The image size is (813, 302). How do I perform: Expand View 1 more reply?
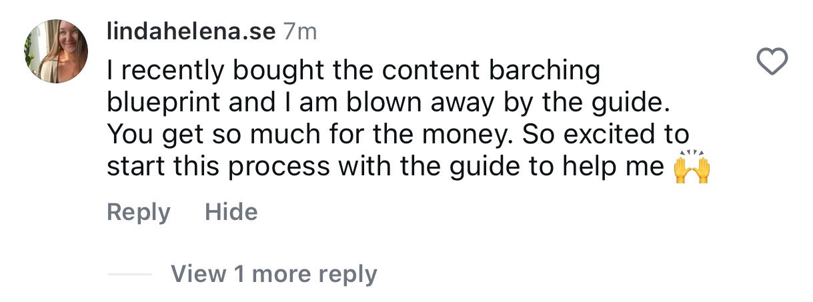pos(273,273)
